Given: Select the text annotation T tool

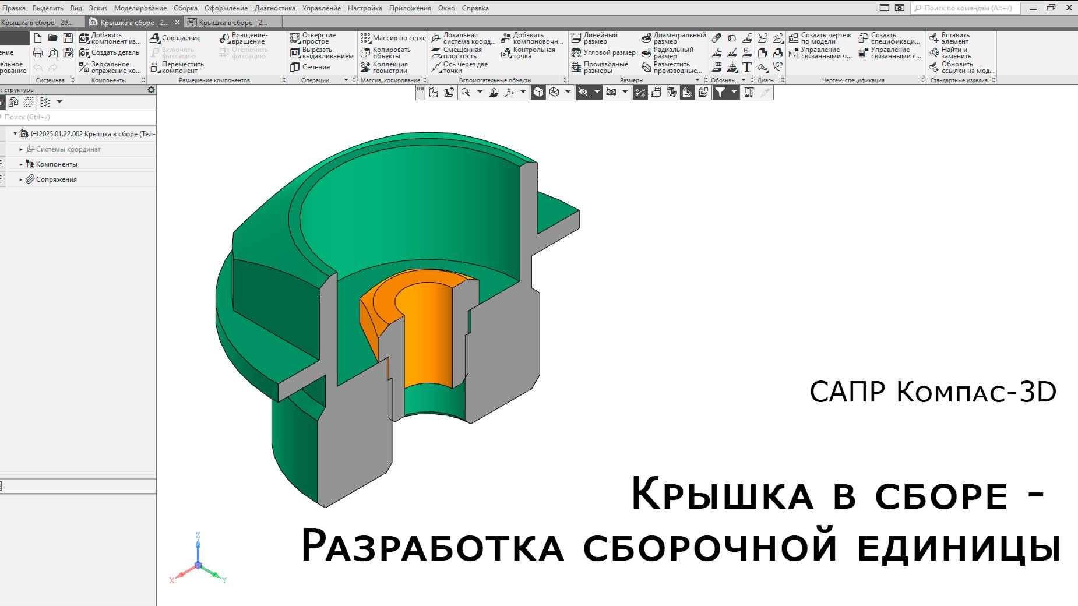Looking at the screenshot, I should point(747,67).
